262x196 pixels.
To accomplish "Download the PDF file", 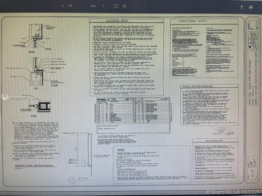I will [x=241, y=7].
